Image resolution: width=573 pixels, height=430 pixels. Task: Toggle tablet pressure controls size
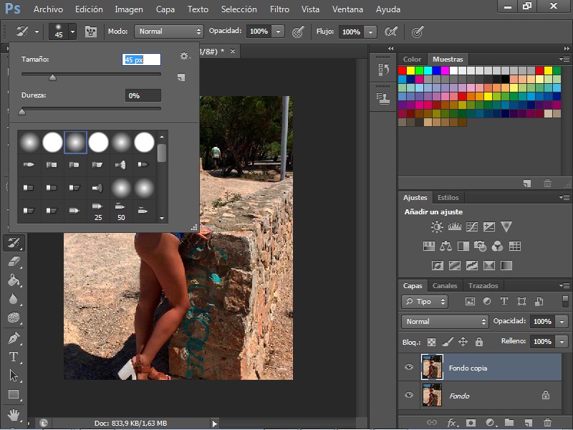(418, 32)
